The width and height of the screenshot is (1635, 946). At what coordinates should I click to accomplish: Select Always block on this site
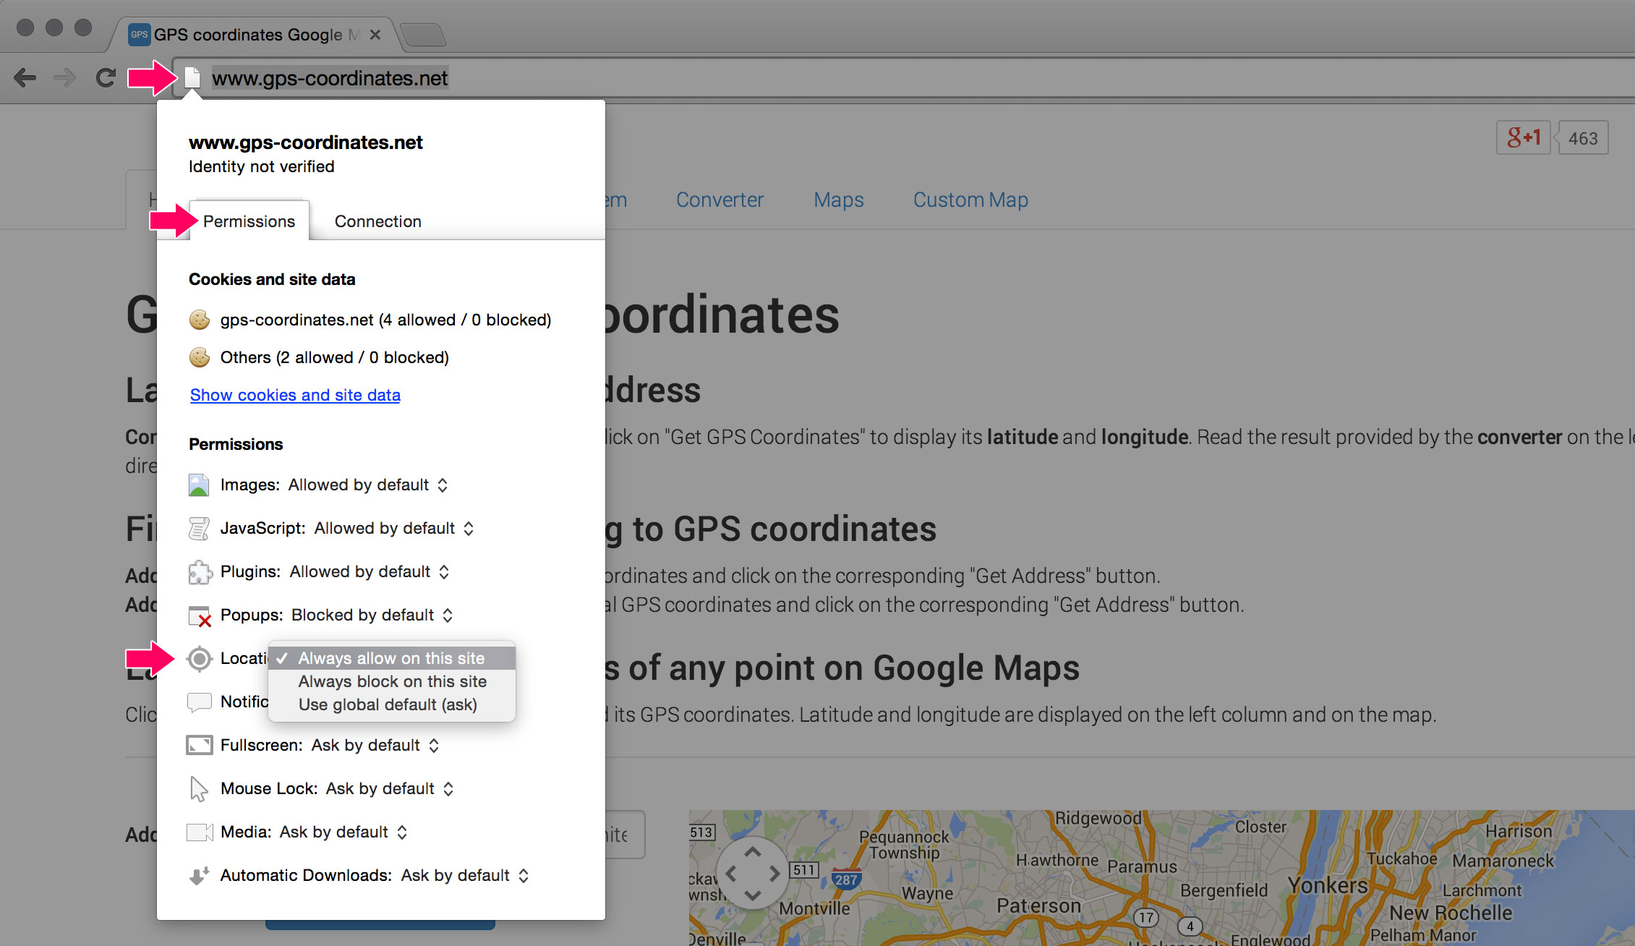[392, 681]
